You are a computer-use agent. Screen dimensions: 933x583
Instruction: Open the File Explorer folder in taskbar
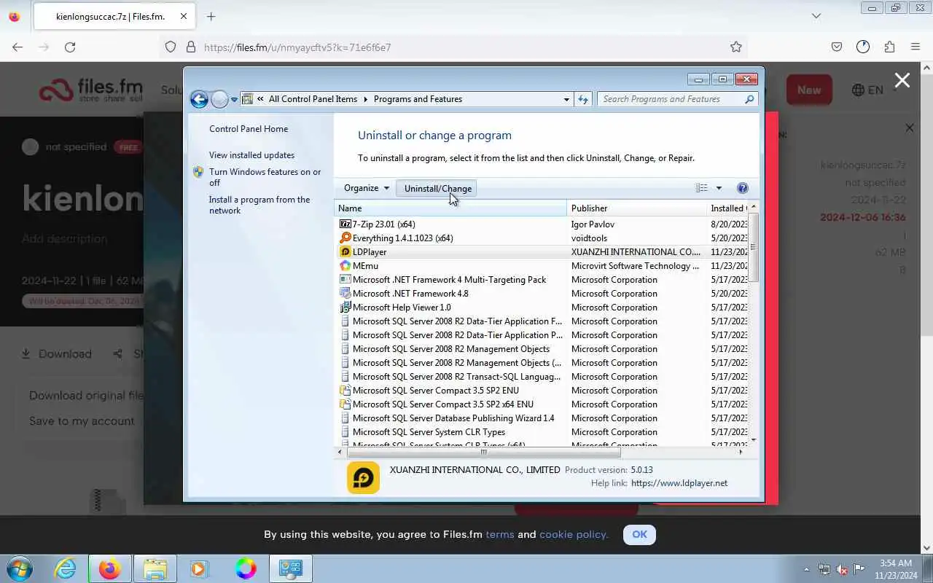click(x=155, y=568)
